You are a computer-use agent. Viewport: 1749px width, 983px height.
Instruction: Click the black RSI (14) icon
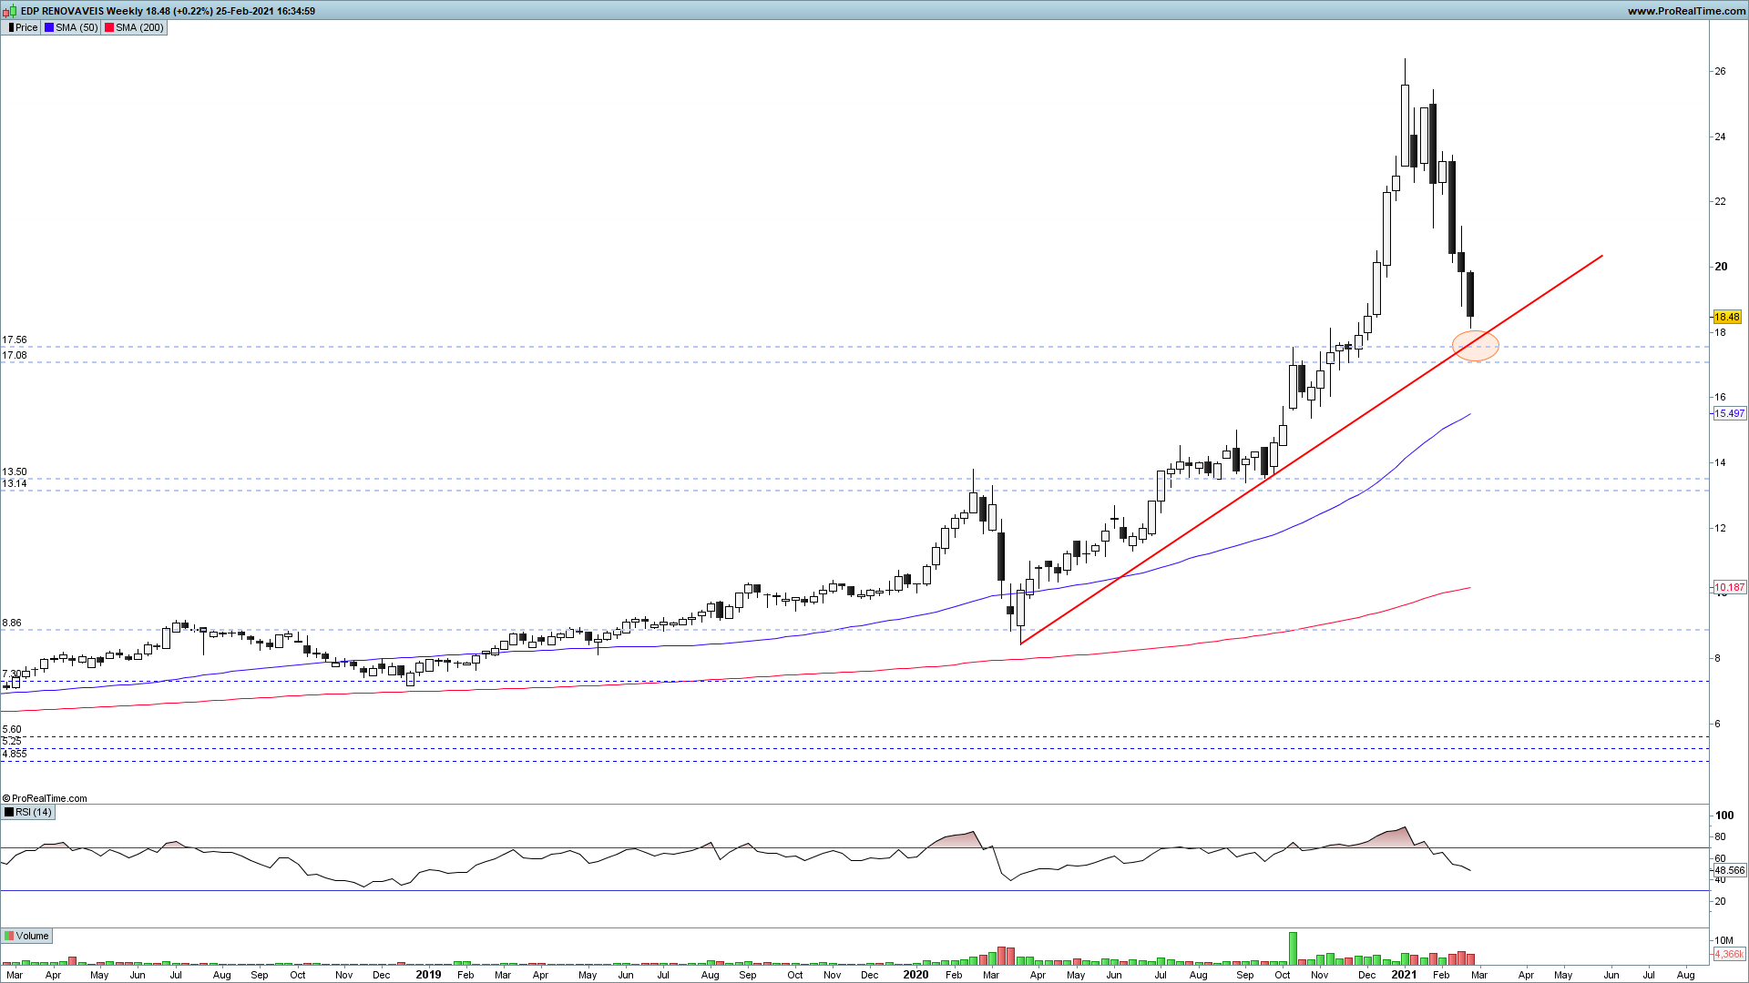pos(9,812)
